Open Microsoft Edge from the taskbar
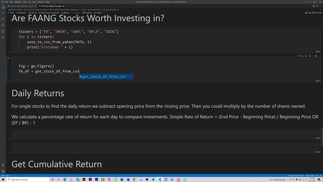Screen dimensions: 323x182 65,179
